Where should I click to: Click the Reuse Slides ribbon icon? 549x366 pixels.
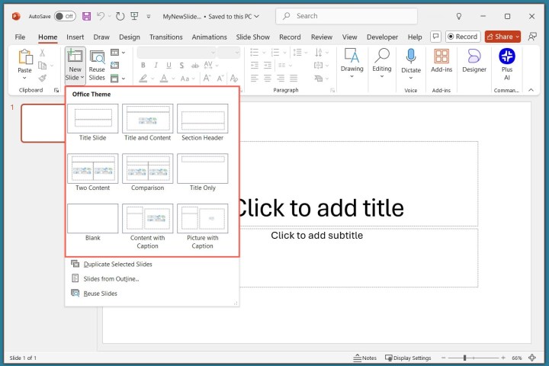coord(97,64)
